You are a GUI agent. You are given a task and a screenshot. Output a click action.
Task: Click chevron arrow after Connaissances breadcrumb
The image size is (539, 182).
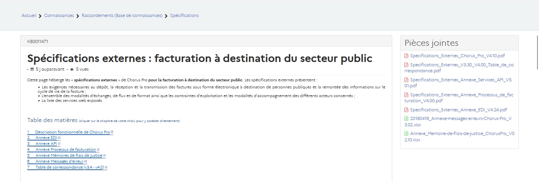(x=78, y=16)
